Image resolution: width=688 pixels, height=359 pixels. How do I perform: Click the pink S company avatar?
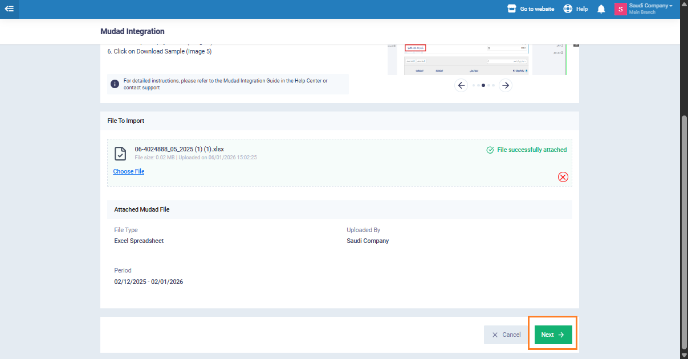[x=620, y=9]
